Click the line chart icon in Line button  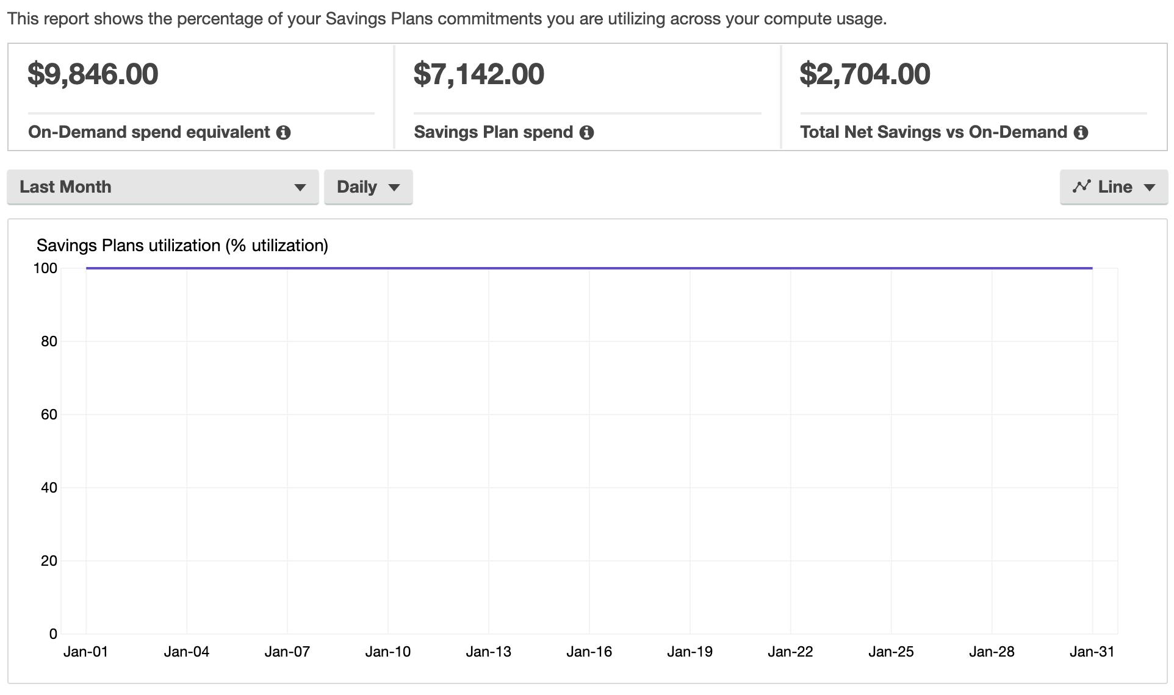click(x=1081, y=187)
